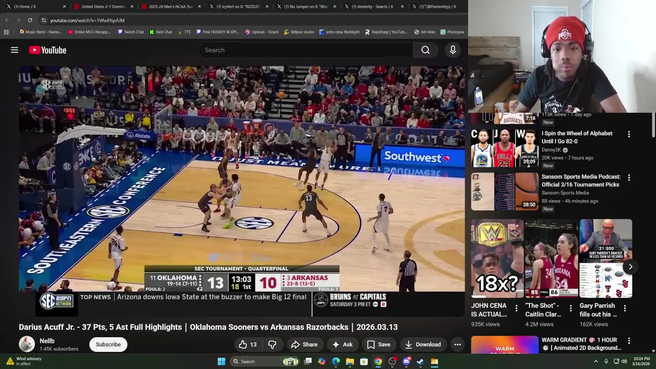656x369 pixels.
Task: Open the Nellb channel name link
Action: click(x=47, y=341)
